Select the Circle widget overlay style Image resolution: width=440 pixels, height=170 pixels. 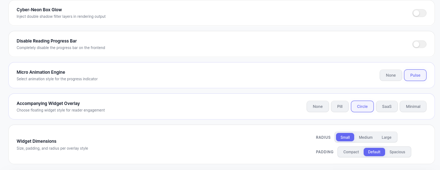[362, 106]
